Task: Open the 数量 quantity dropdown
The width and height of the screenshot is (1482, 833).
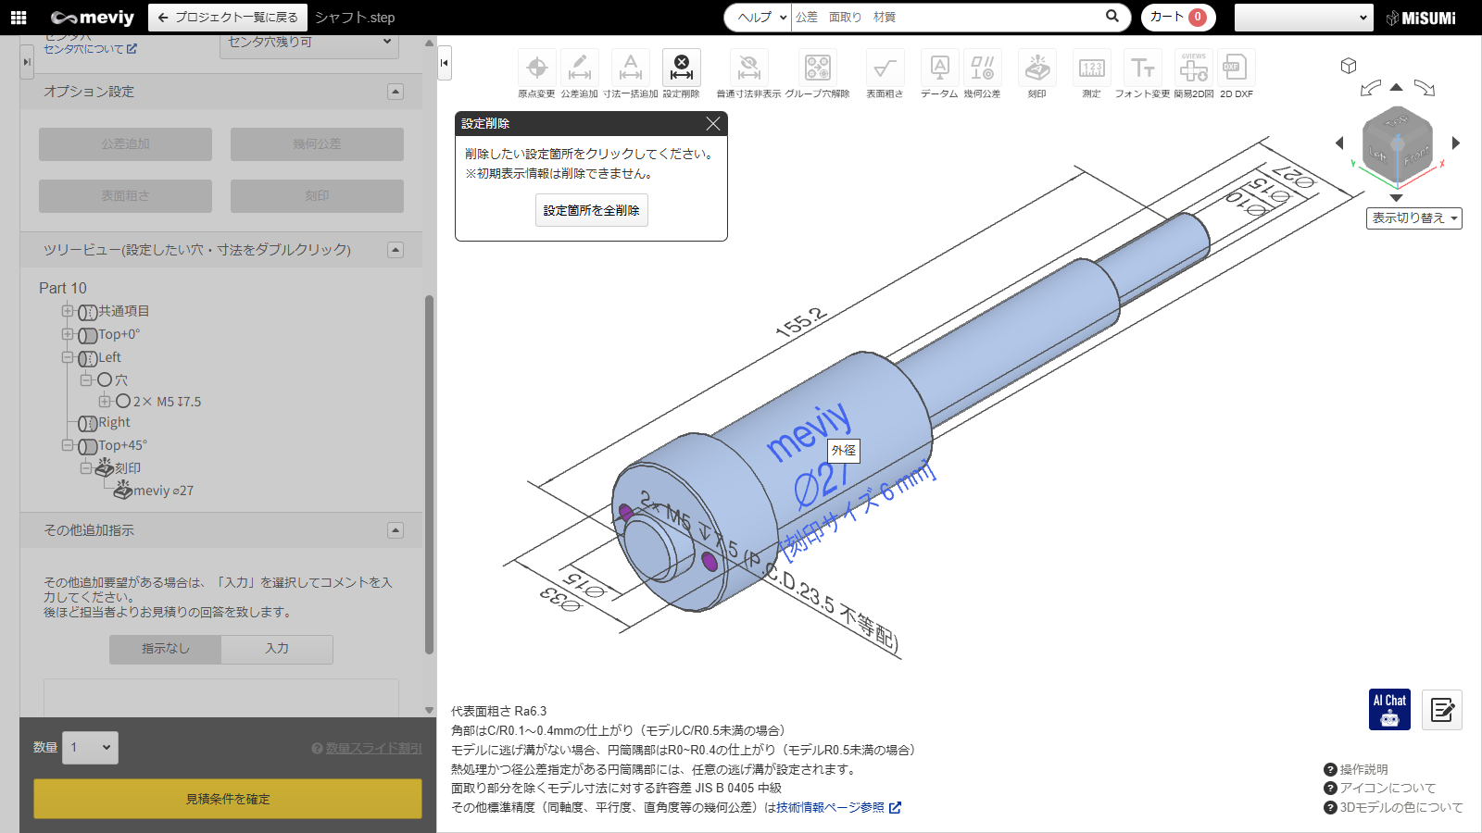Action: coord(90,748)
